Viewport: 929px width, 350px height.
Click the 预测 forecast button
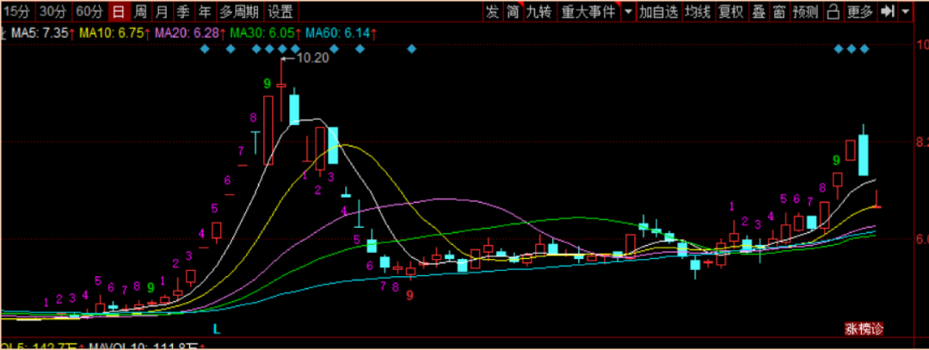[x=806, y=11]
